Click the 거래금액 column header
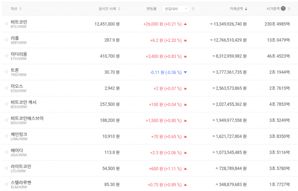Screen dimensions: 298x191 [x=236, y=9]
